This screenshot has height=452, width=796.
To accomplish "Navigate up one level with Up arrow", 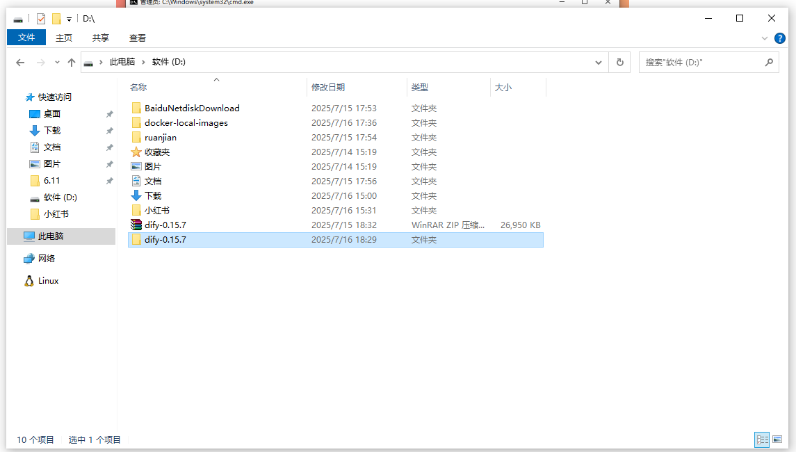I will (x=71, y=63).
